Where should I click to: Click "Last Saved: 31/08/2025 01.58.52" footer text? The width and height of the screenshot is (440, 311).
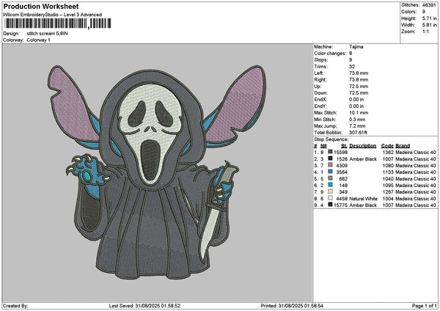(x=144, y=306)
